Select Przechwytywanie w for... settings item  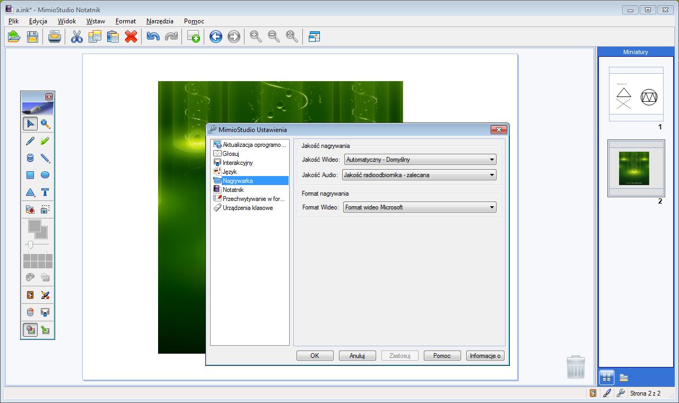[x=250, y=198]
